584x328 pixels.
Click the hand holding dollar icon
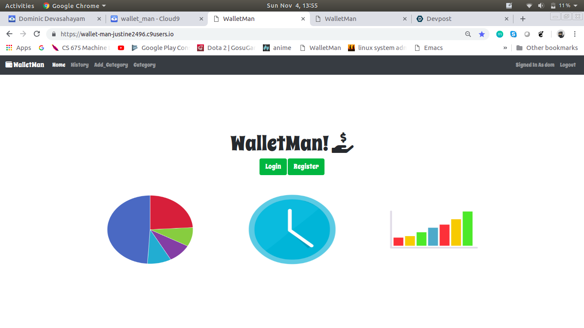click(343, 143)
